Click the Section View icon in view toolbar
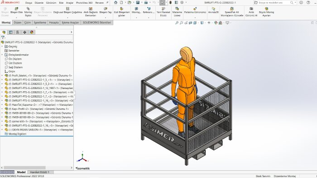 pyautogui.click(x=190, y=23)
